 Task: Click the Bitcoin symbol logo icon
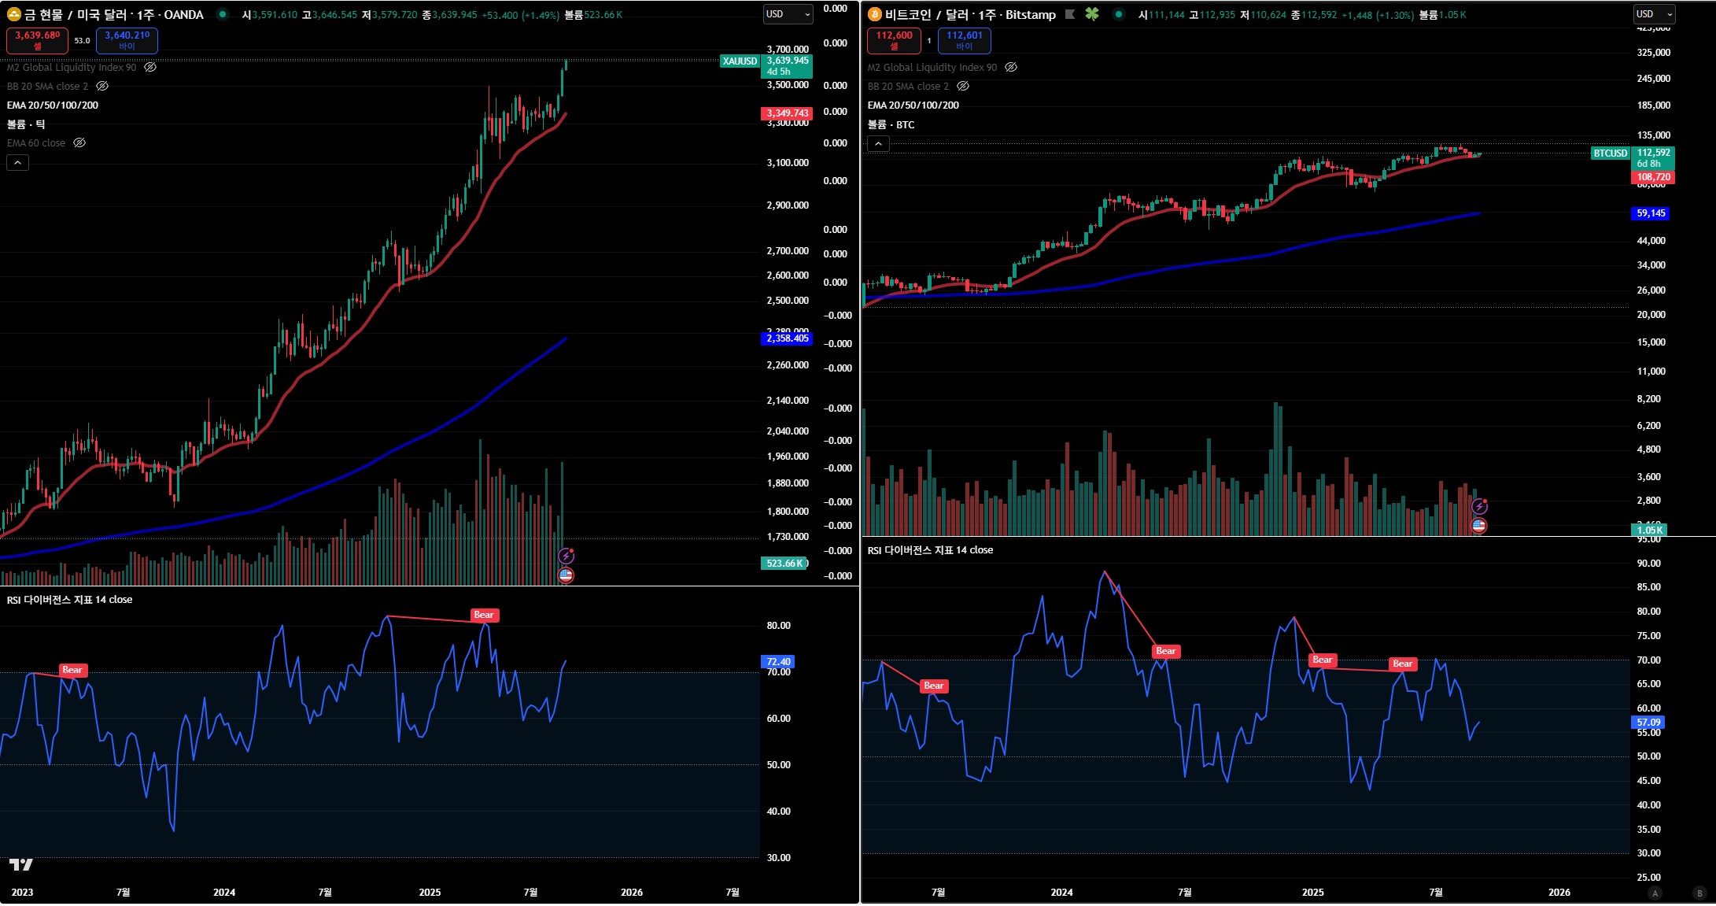tap(874, 14)
